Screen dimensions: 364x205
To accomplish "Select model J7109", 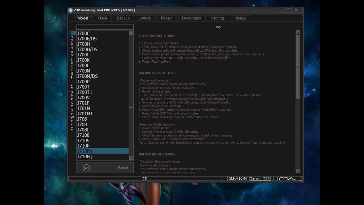I will (x=102, y=141).
